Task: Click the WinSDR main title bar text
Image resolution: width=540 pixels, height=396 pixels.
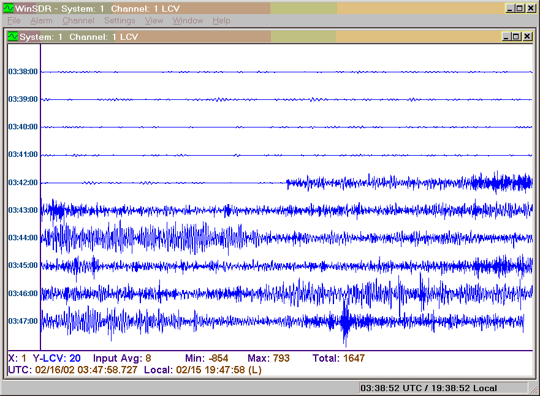Action: (97, 8)
